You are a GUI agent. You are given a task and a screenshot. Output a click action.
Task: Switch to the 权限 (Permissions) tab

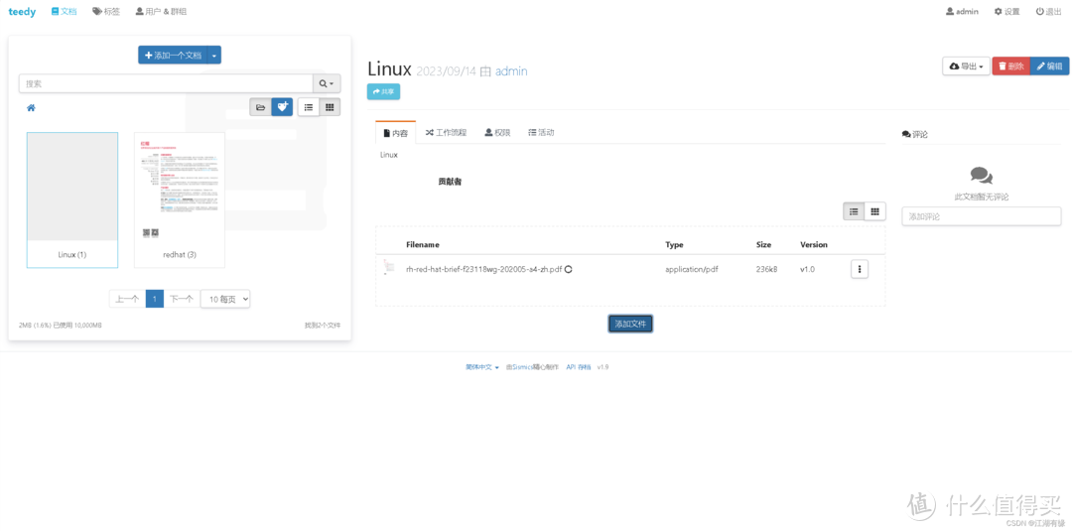(497, 133)
